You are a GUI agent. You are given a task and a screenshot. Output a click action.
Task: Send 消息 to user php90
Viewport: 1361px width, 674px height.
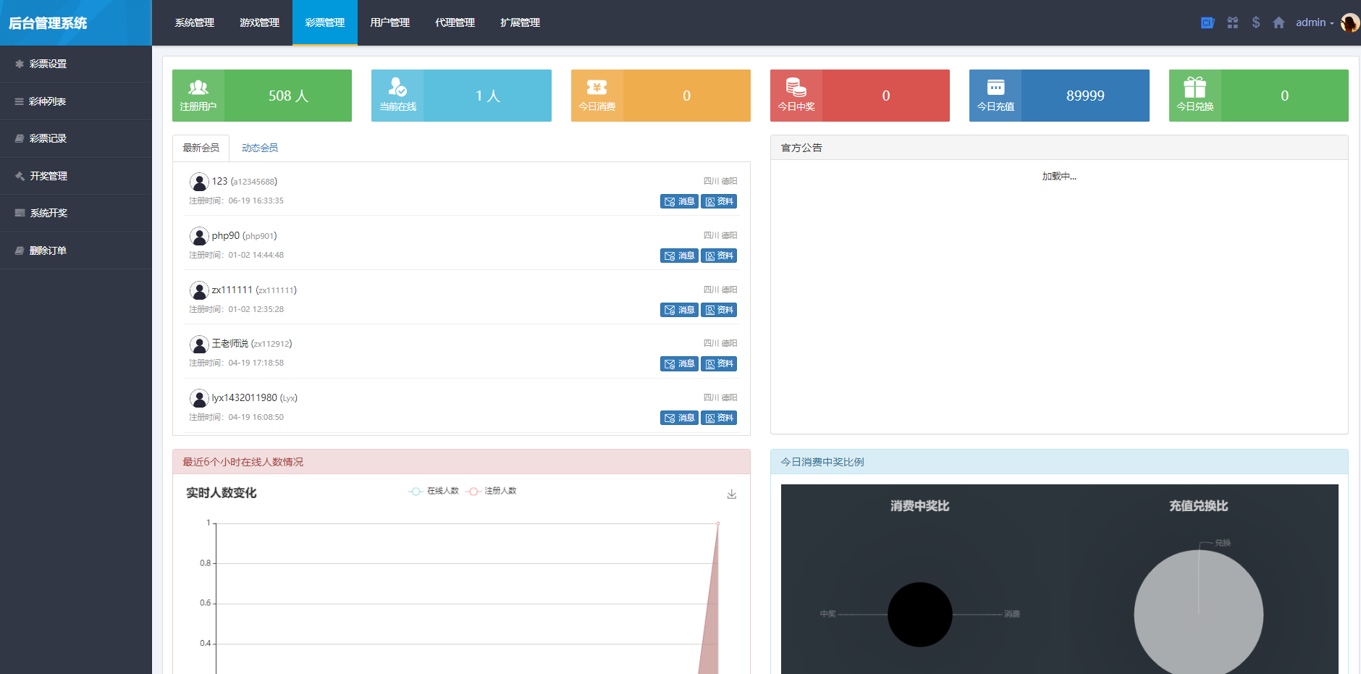pyautogui.click(x=679, y=256)
